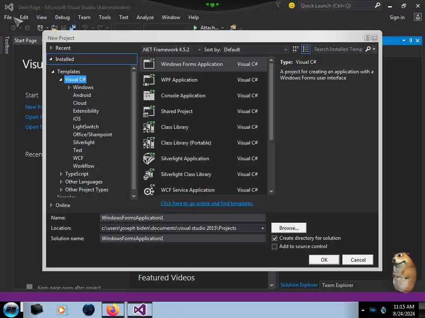This screenshot has height=318, width=425.
Task: Click the Browse... button
Action: point(289,228)
